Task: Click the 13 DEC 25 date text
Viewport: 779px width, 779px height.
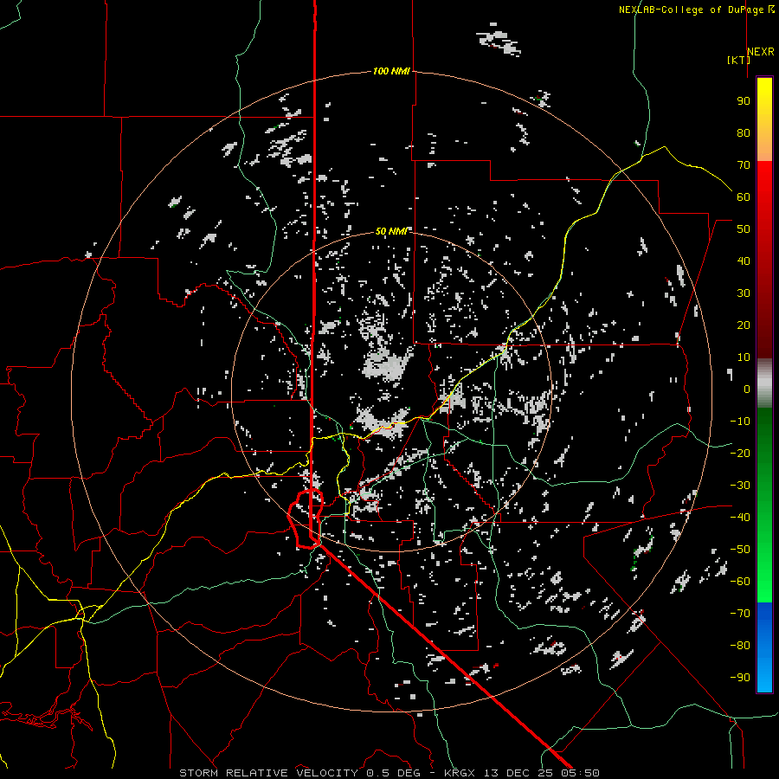Action: click(x=518, y=773)
